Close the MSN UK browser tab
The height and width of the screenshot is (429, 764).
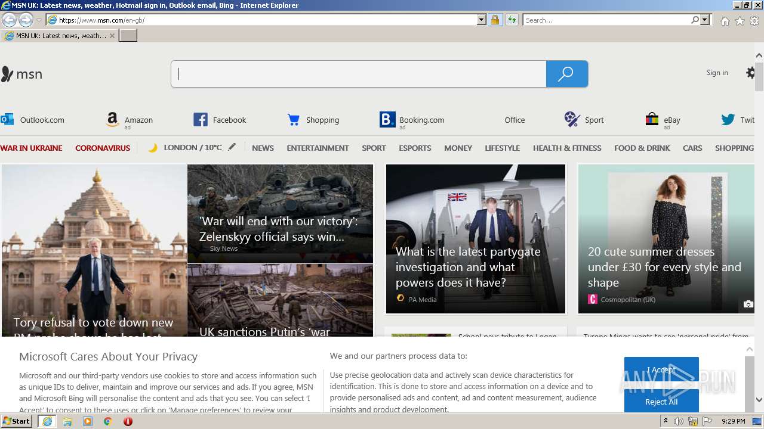click(x=112, y=36)
